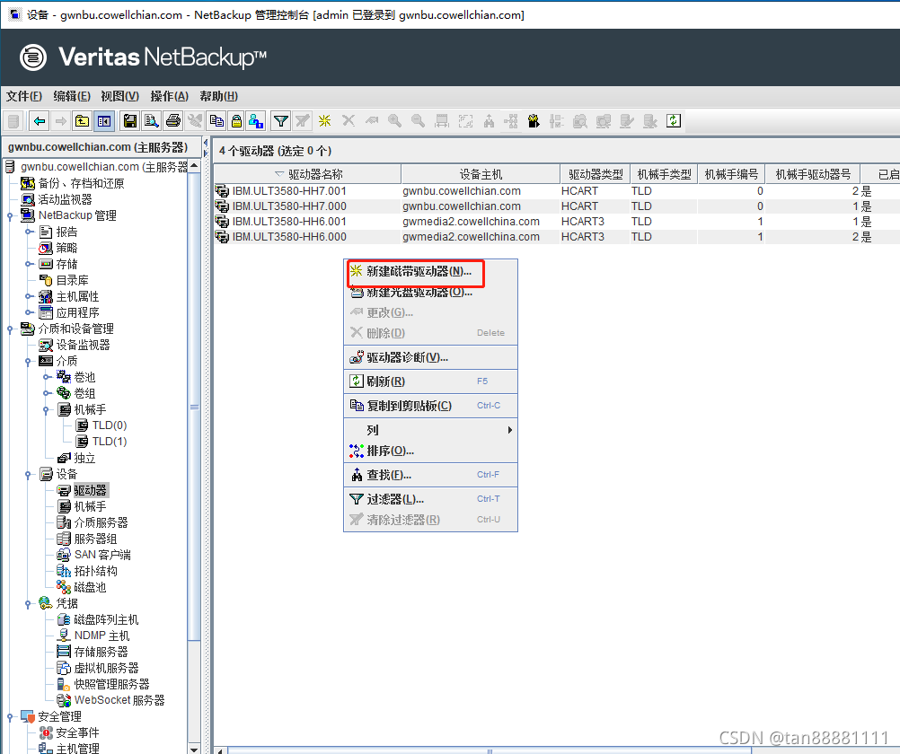Expand the 主机属性 tree node
The width and height of the screenshot is (900, 754).
click(x=28, y=297)
